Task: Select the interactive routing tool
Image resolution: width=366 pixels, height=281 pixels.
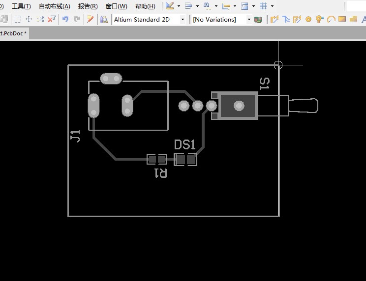Action: [x=274, y=19]
